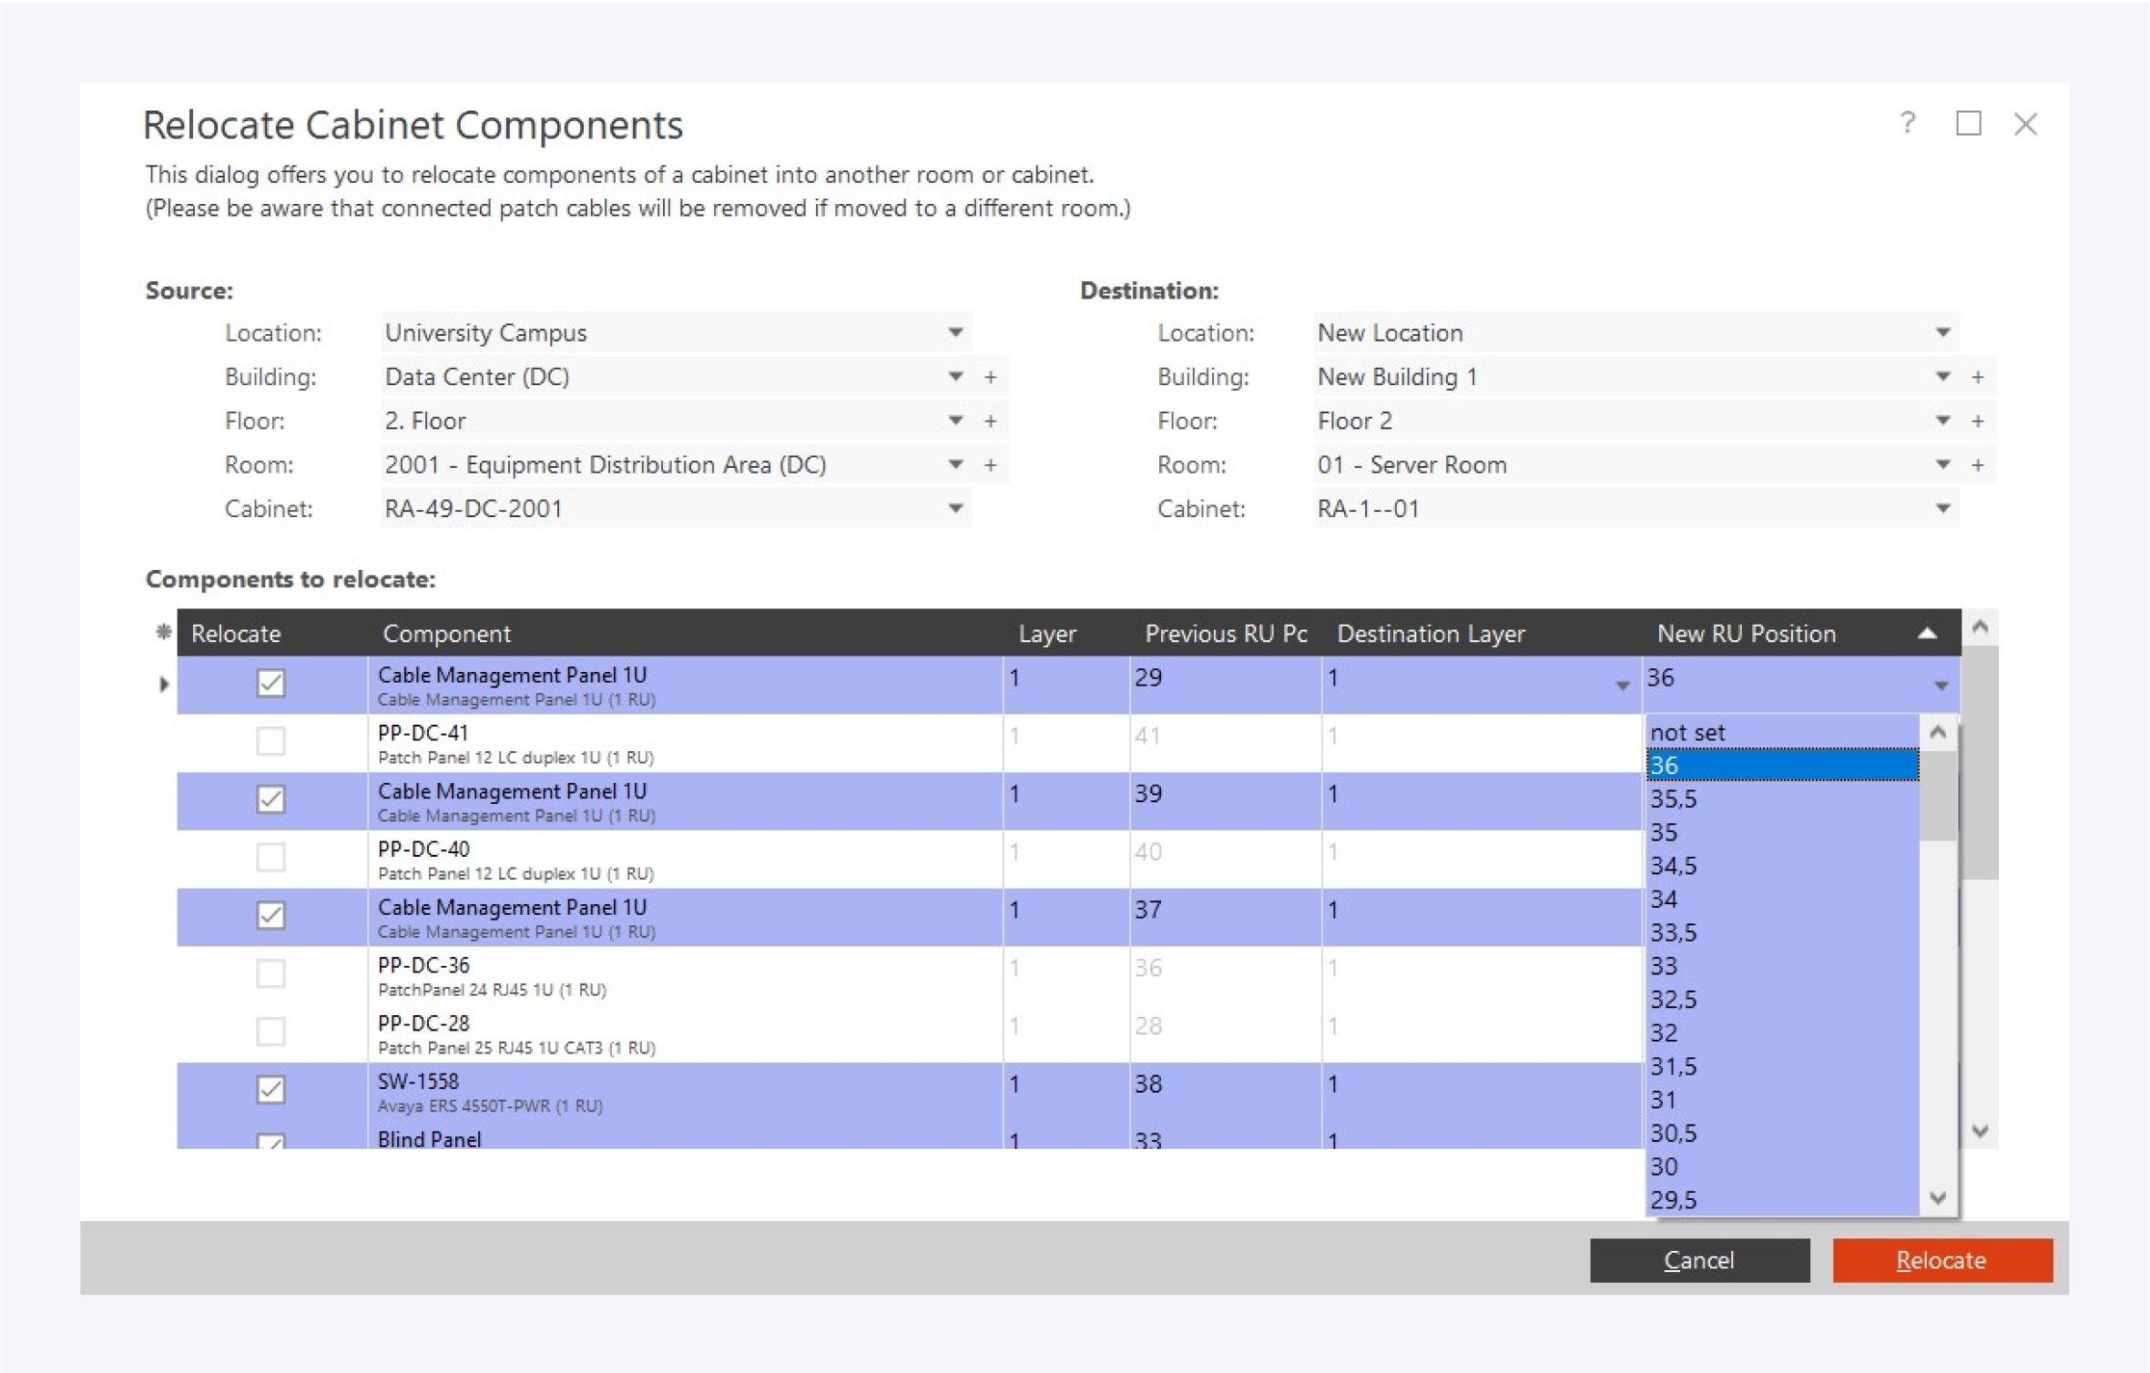The width and height of the screenshot is (2150, 1373).
Task: Enable relocate checkbox for PP-DC-41
Action: point(270,741)
